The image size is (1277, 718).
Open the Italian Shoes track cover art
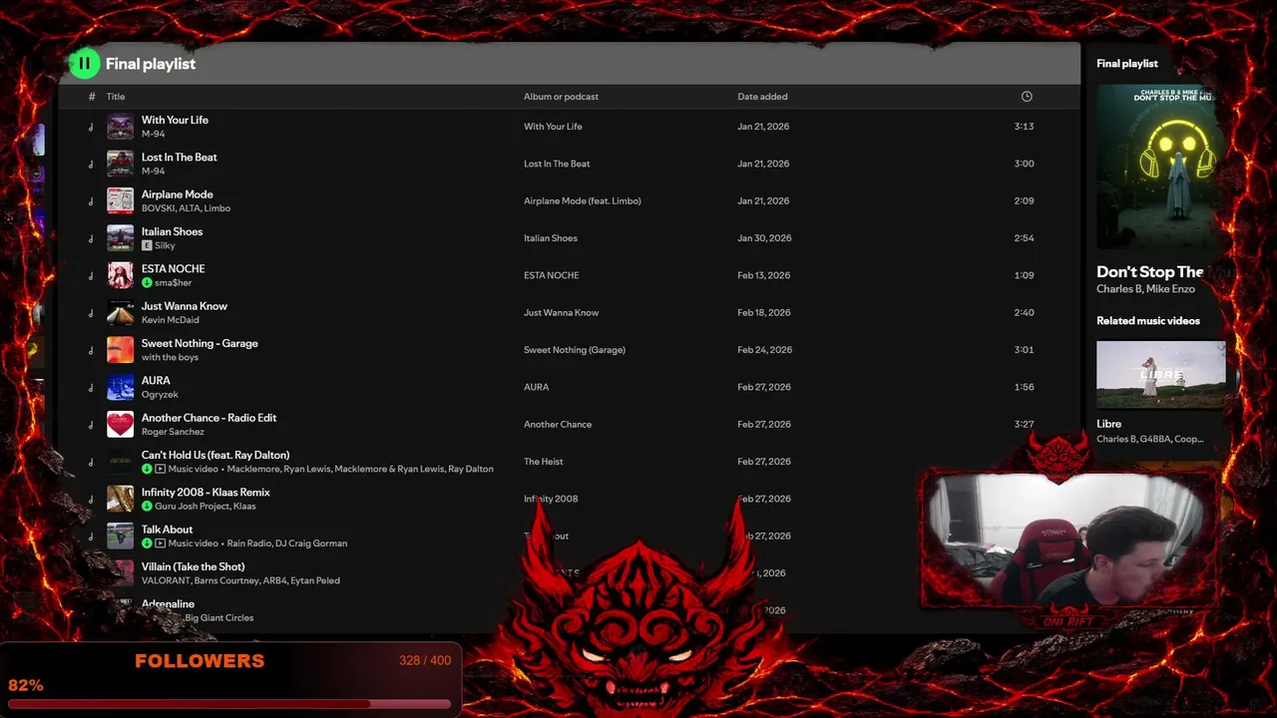tap(120, 238)
